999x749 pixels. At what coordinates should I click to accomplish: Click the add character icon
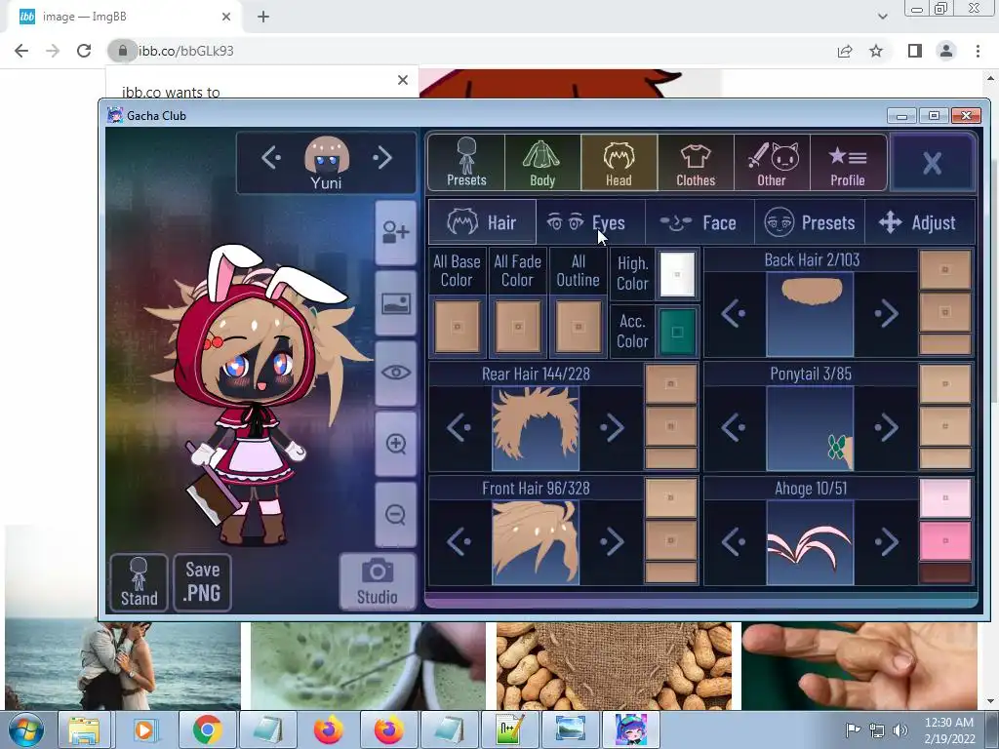pos(396,232)
